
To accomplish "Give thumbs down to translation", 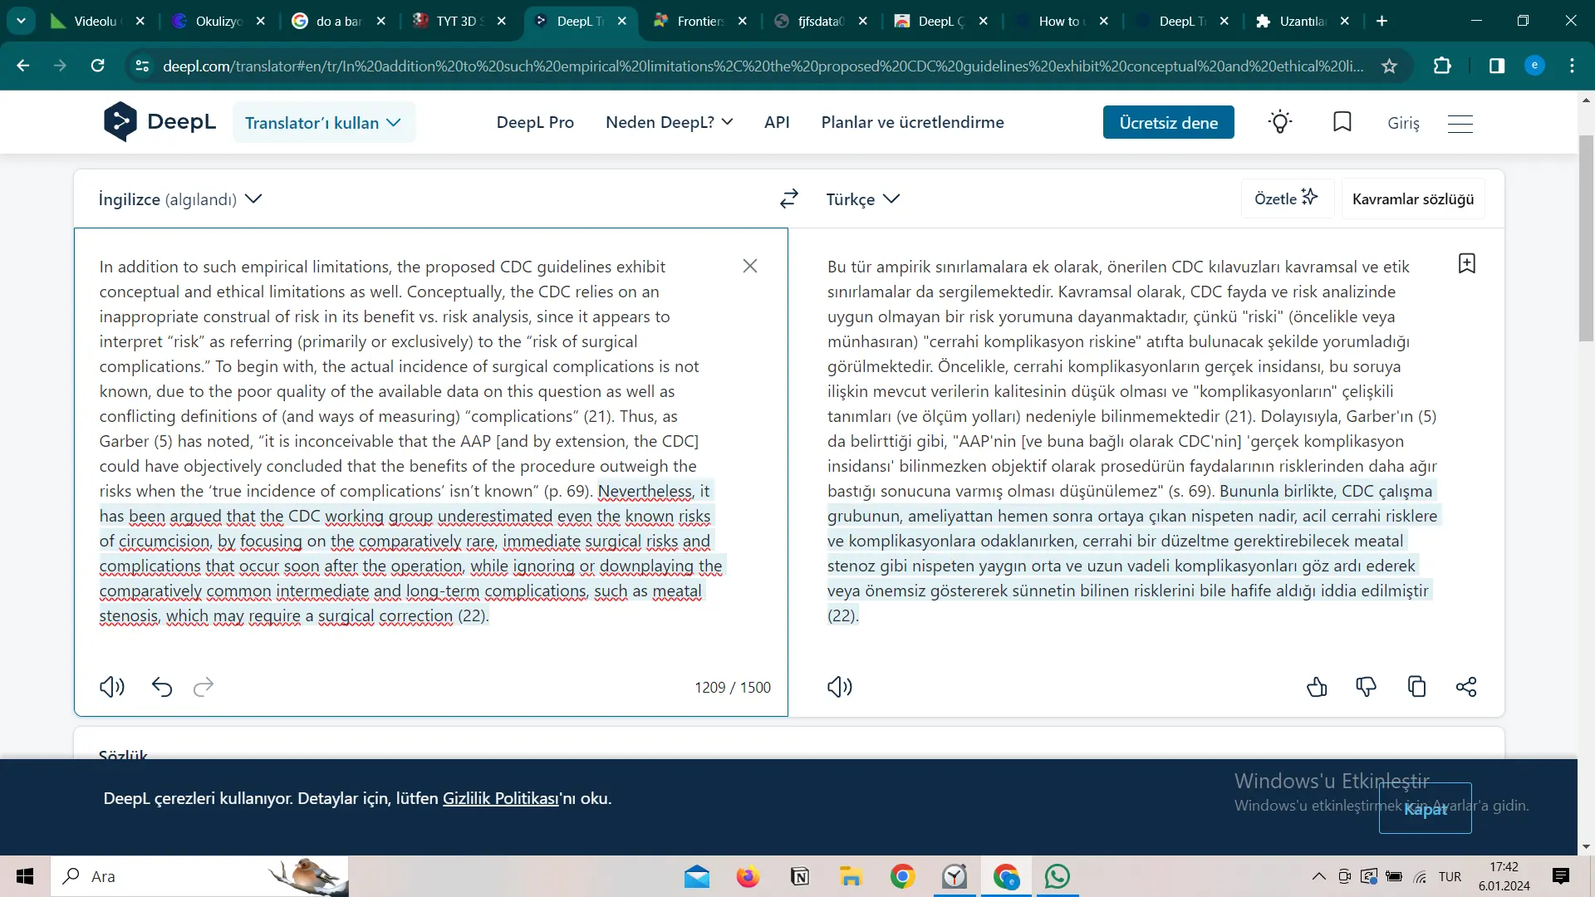I will tap(1367, 687).
